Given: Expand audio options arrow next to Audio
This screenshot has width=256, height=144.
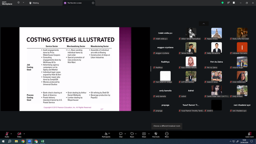Looking at the screenshot, I should 11,134.
